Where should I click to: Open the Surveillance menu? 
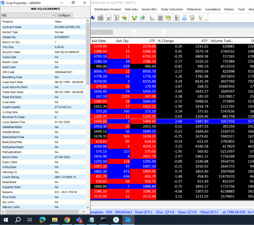tap(213, 10)
